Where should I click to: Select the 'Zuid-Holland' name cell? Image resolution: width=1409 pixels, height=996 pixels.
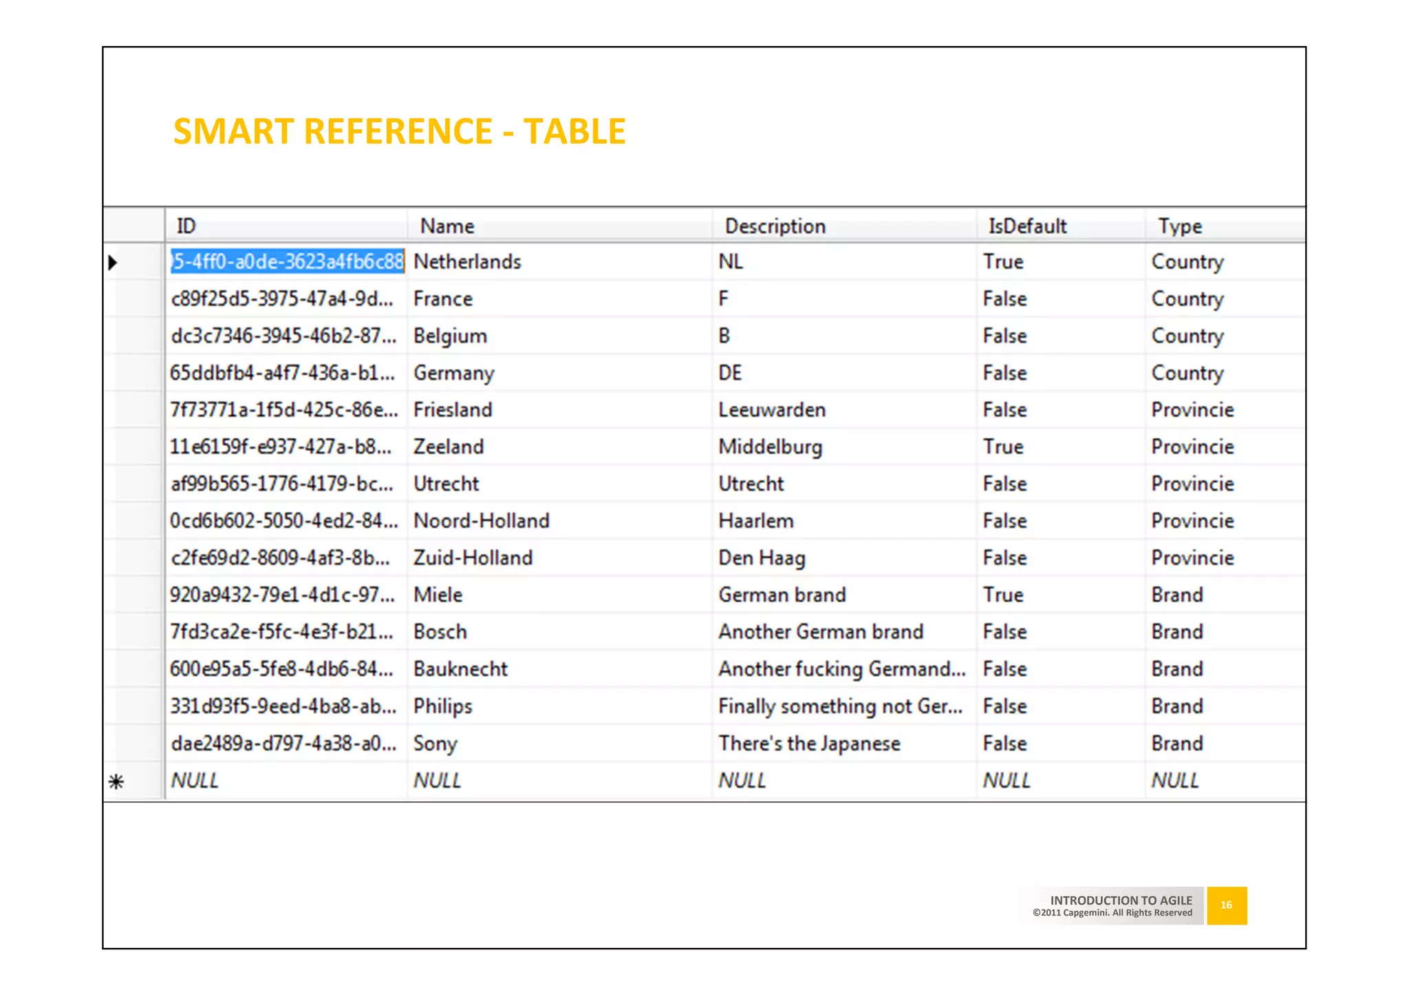560,558
